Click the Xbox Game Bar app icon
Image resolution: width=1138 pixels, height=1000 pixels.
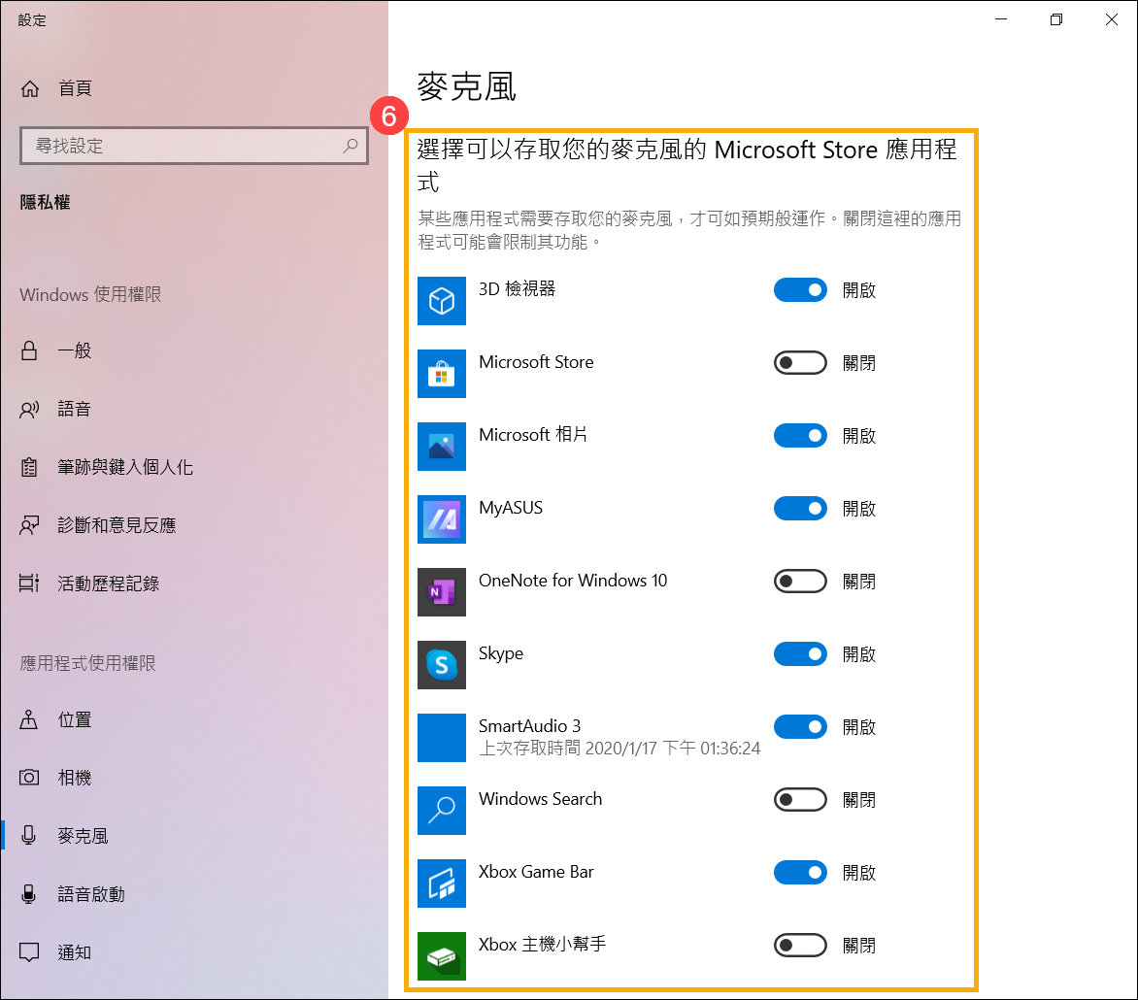tap(441, 883)
